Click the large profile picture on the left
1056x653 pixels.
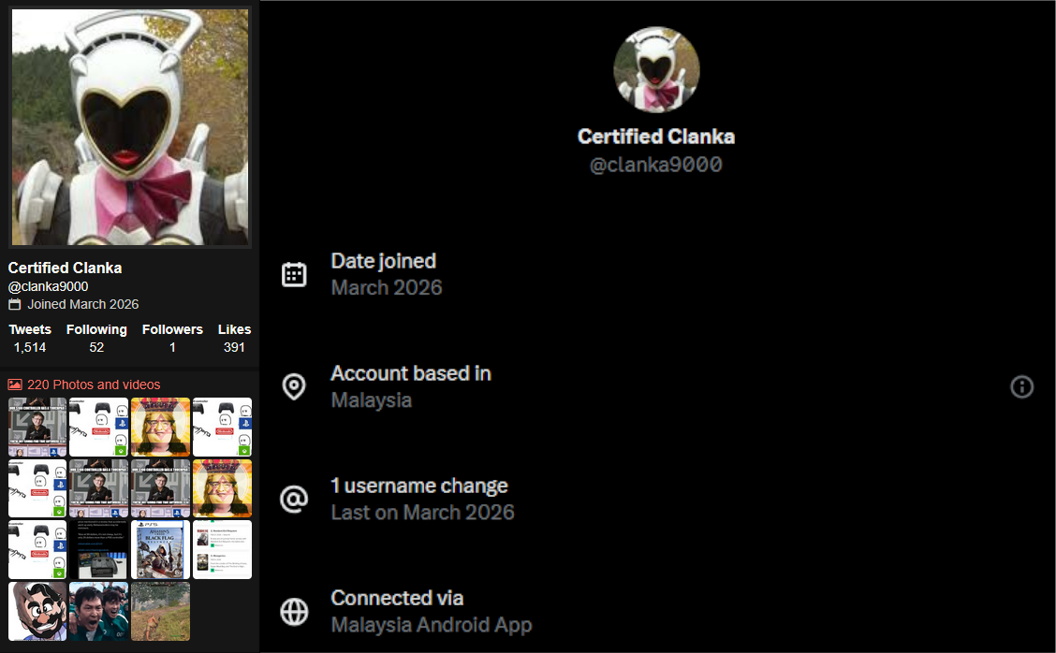tap(130, 126)
